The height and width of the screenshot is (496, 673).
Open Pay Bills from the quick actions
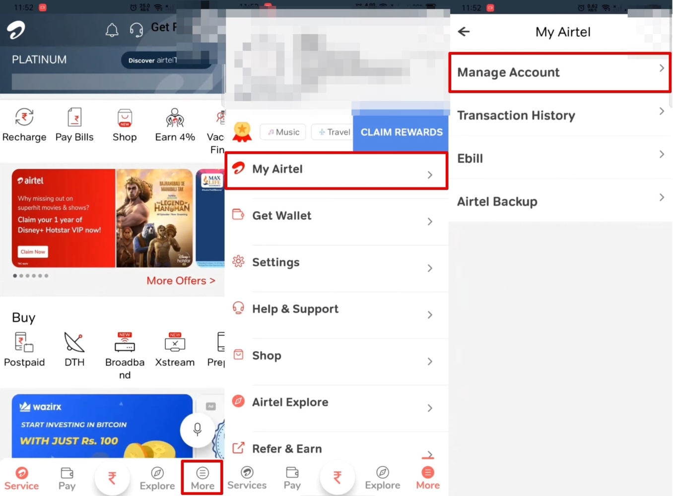click(74, 118)
